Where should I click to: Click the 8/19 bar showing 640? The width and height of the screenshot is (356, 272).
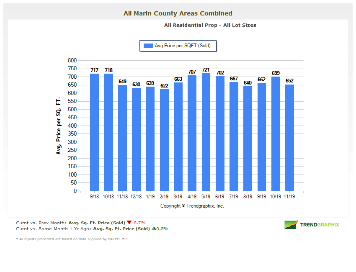click(x=248, y=139)
